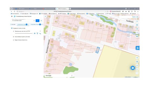The height and width of the screenshot is (104, 147).
Task: Click the building numbered 15 on the map
Action: [x=54, y=33]
